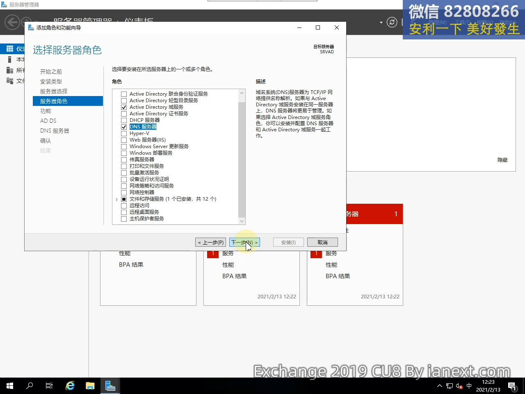Screen dimensions: 525x394
Task: Check 批量激活服务 role
Action: [124, 173]
